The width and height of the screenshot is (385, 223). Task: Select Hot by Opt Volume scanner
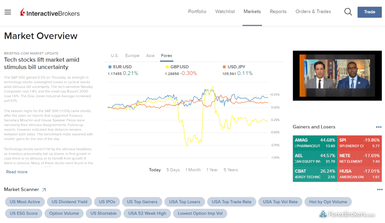click(328, 202)
